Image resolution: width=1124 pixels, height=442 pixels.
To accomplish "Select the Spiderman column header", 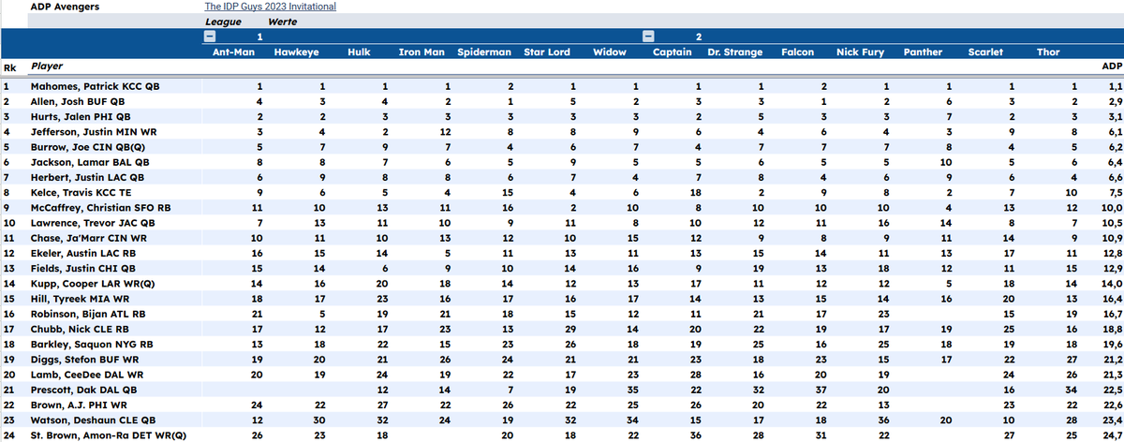I will [x=484, y=52].
